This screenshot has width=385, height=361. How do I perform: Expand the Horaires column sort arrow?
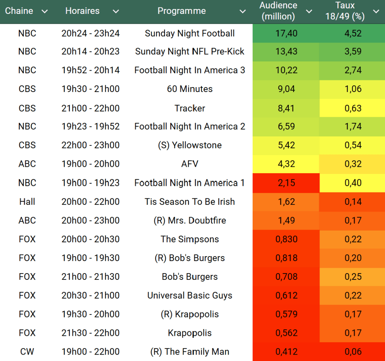tap(116, 11)
